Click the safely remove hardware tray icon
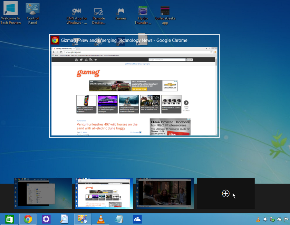This screenshot has height=225, width=290. [272, 219]
